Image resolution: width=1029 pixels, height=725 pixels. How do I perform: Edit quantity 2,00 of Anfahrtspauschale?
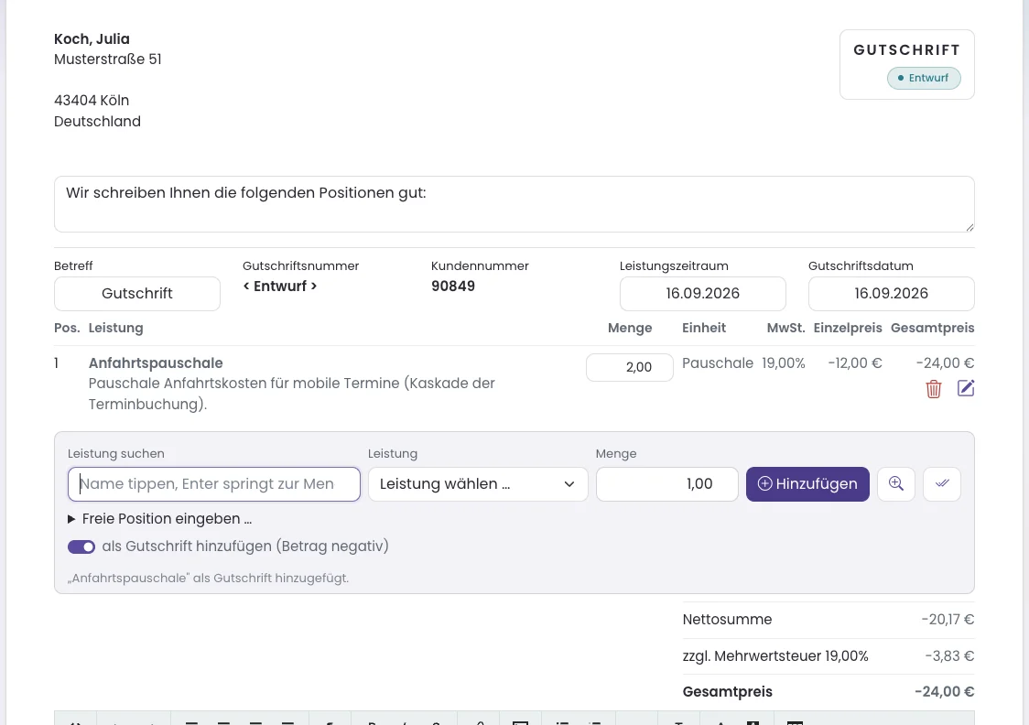click(x=629, y=367)
